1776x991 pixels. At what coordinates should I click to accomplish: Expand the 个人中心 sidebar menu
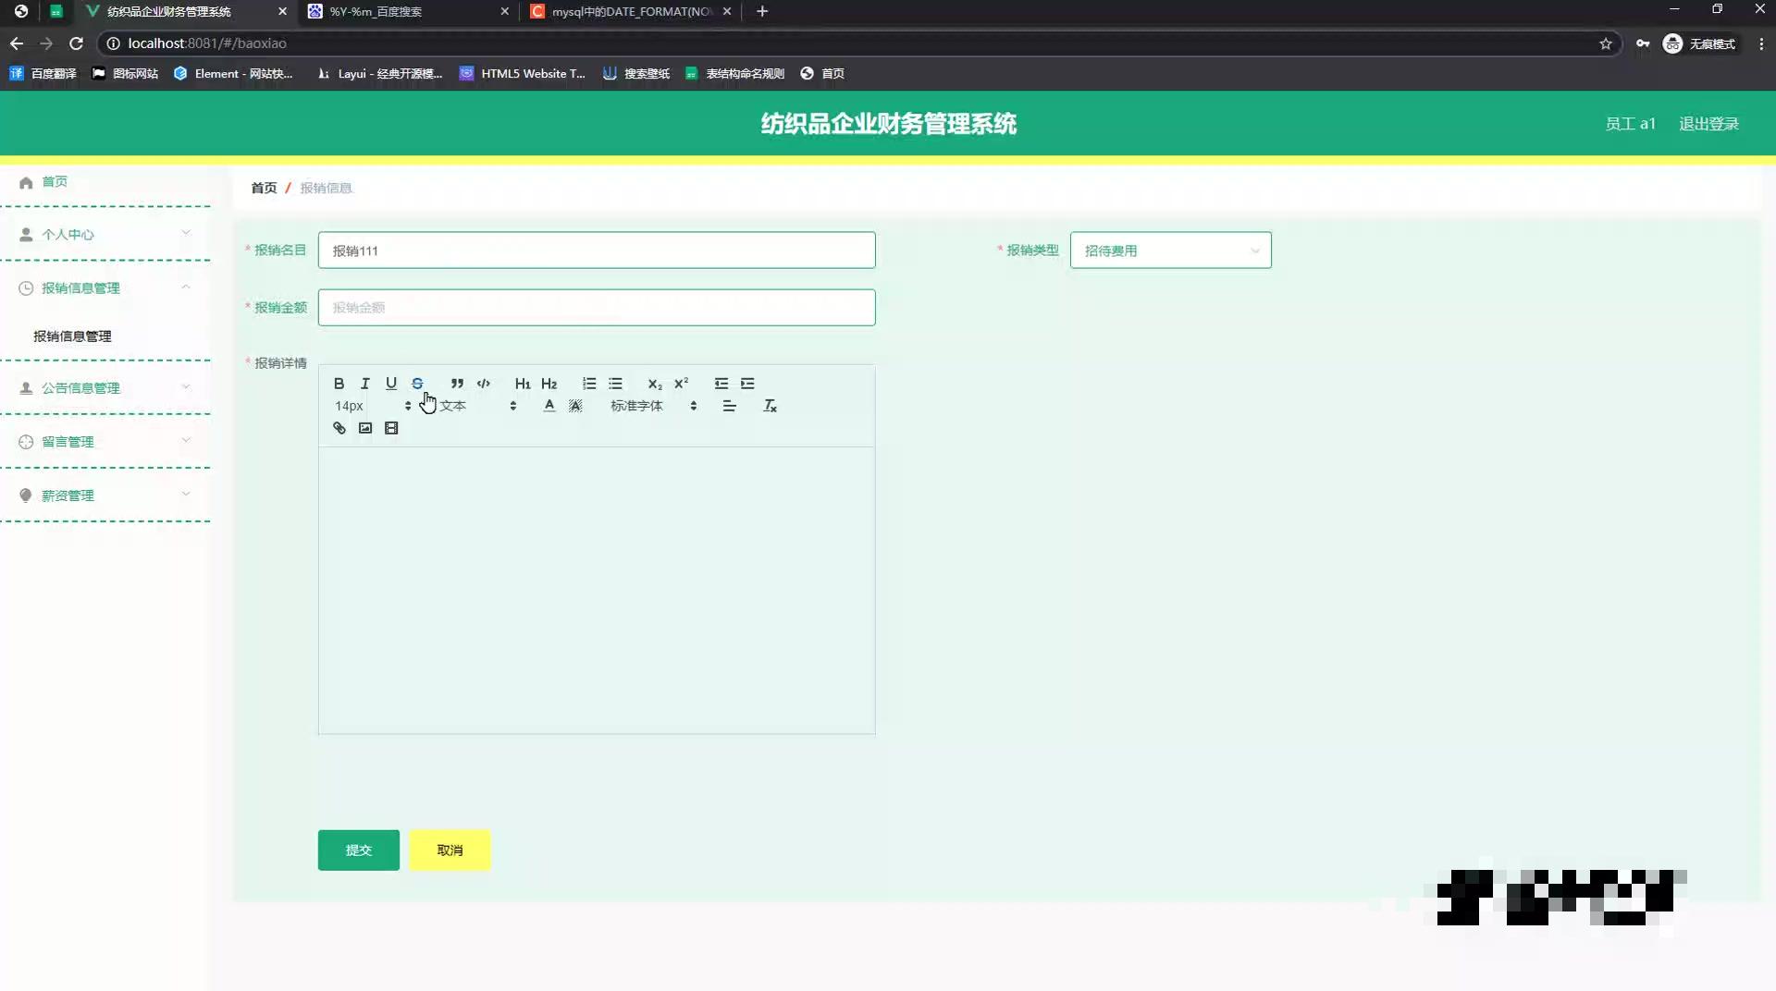tap(105, 235)
